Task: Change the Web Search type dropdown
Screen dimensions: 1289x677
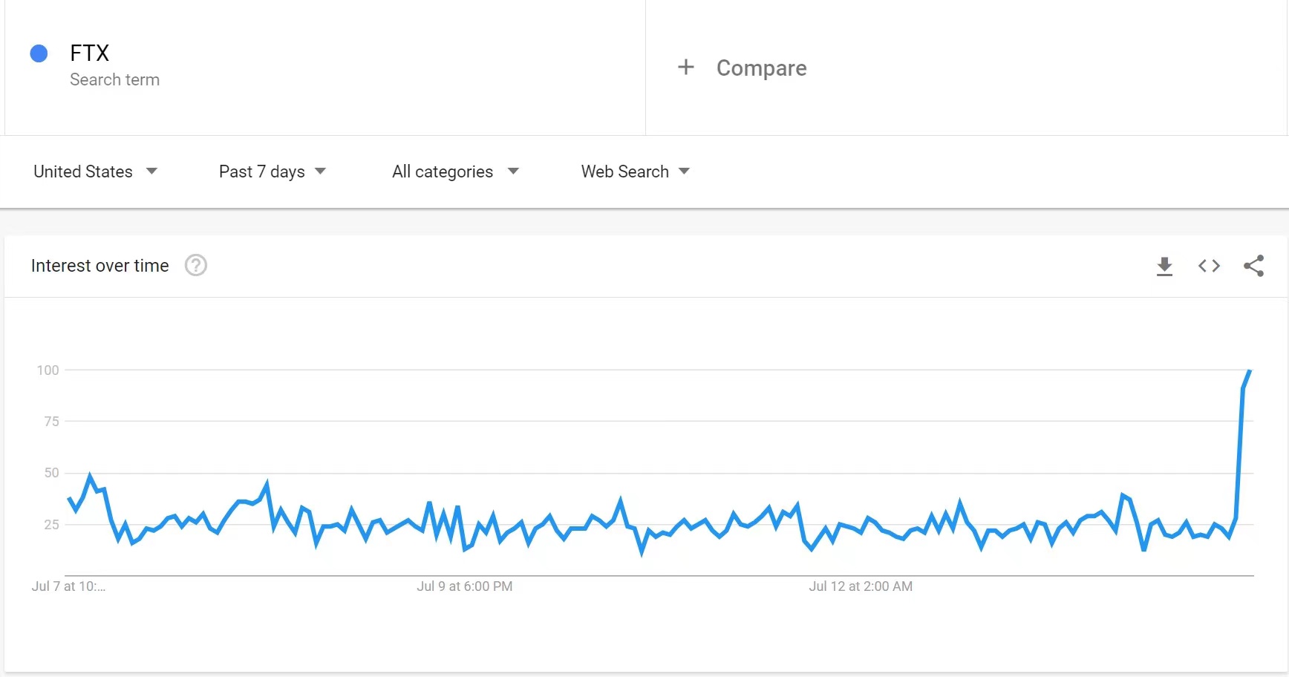Action: tap(636, 171)
